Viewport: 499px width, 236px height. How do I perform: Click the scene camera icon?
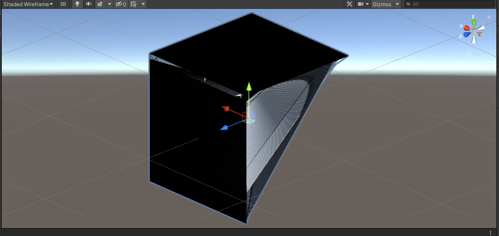(361, 4)
